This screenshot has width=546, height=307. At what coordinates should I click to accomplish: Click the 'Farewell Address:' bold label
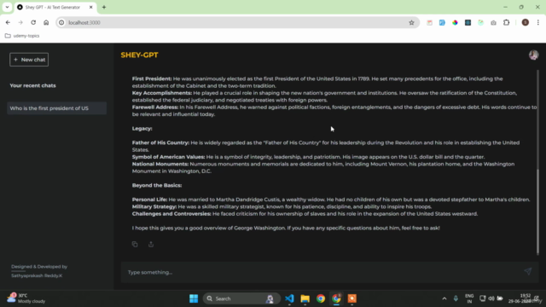155,107
